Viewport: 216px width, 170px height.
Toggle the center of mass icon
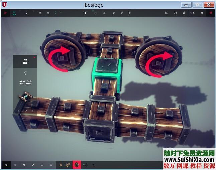click(175, 13)
